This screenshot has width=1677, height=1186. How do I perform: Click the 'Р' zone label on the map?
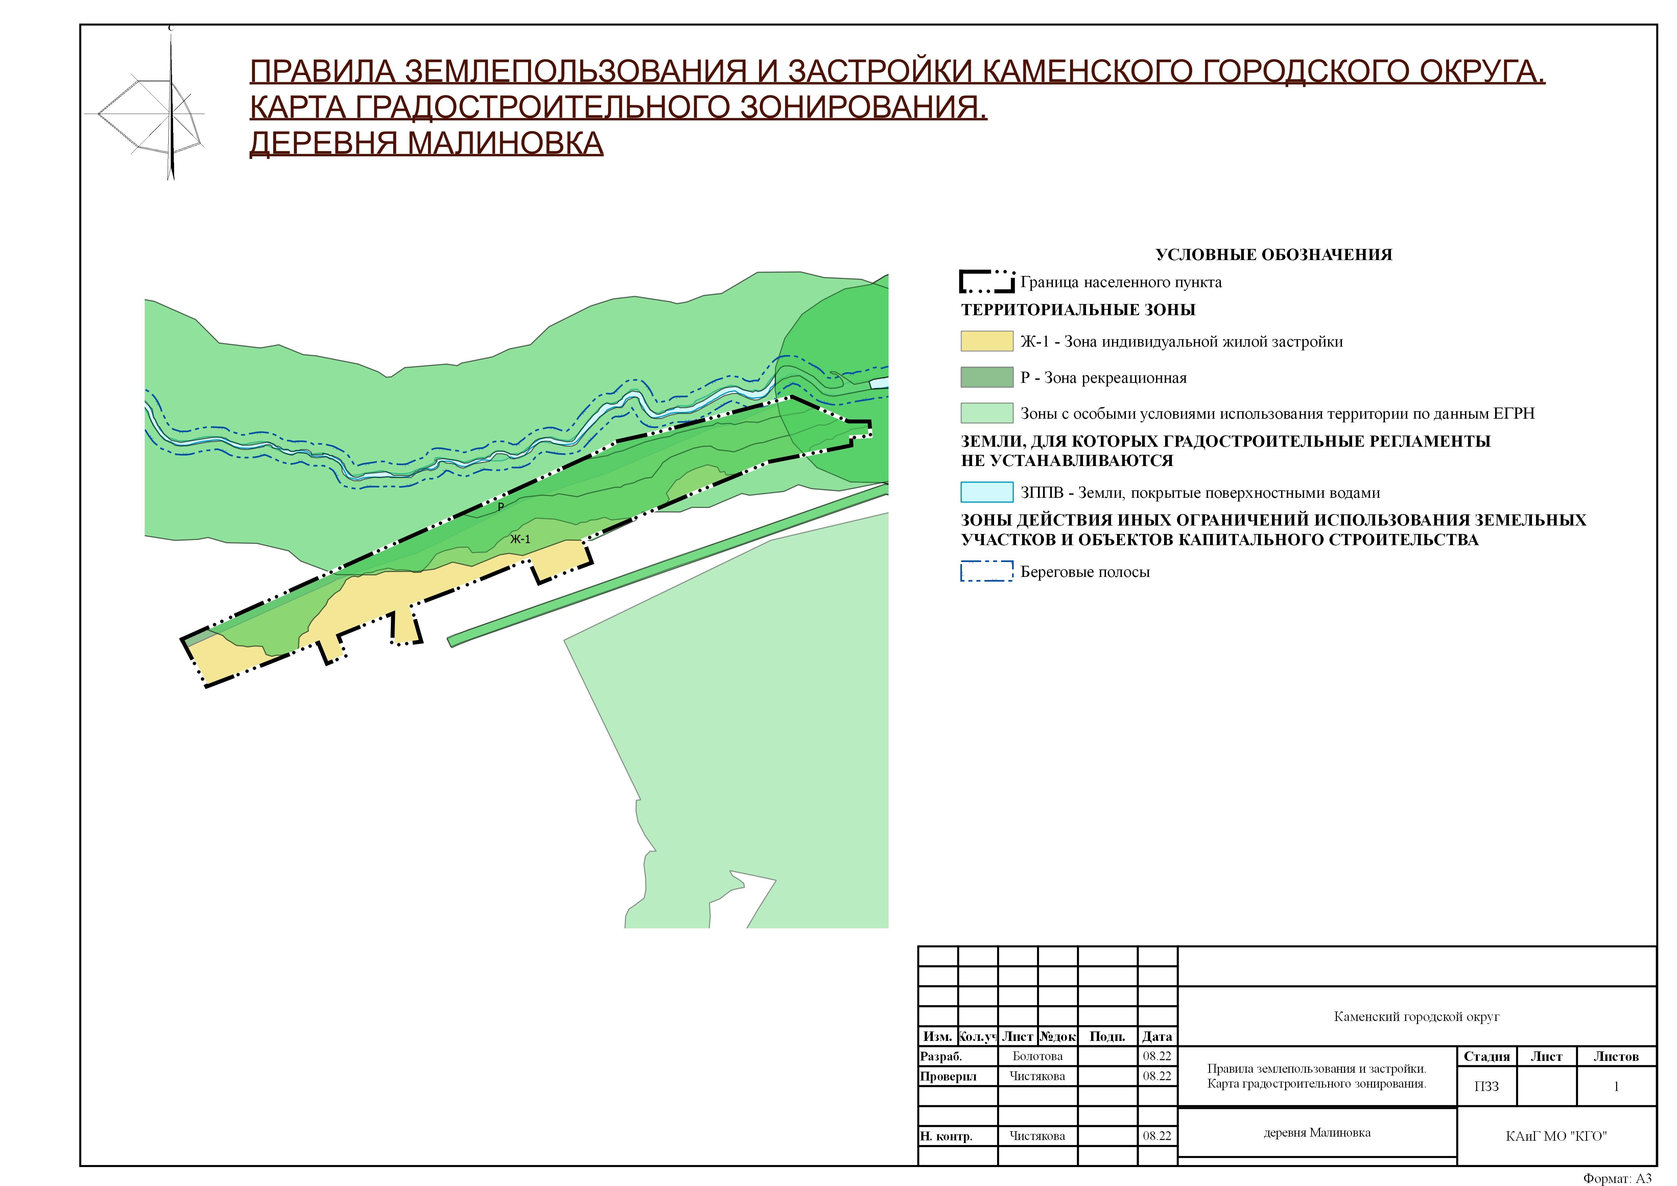point(500,507)
